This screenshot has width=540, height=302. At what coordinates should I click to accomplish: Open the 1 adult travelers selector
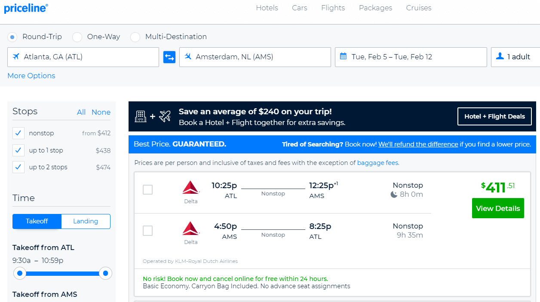[x=515, y=57]
